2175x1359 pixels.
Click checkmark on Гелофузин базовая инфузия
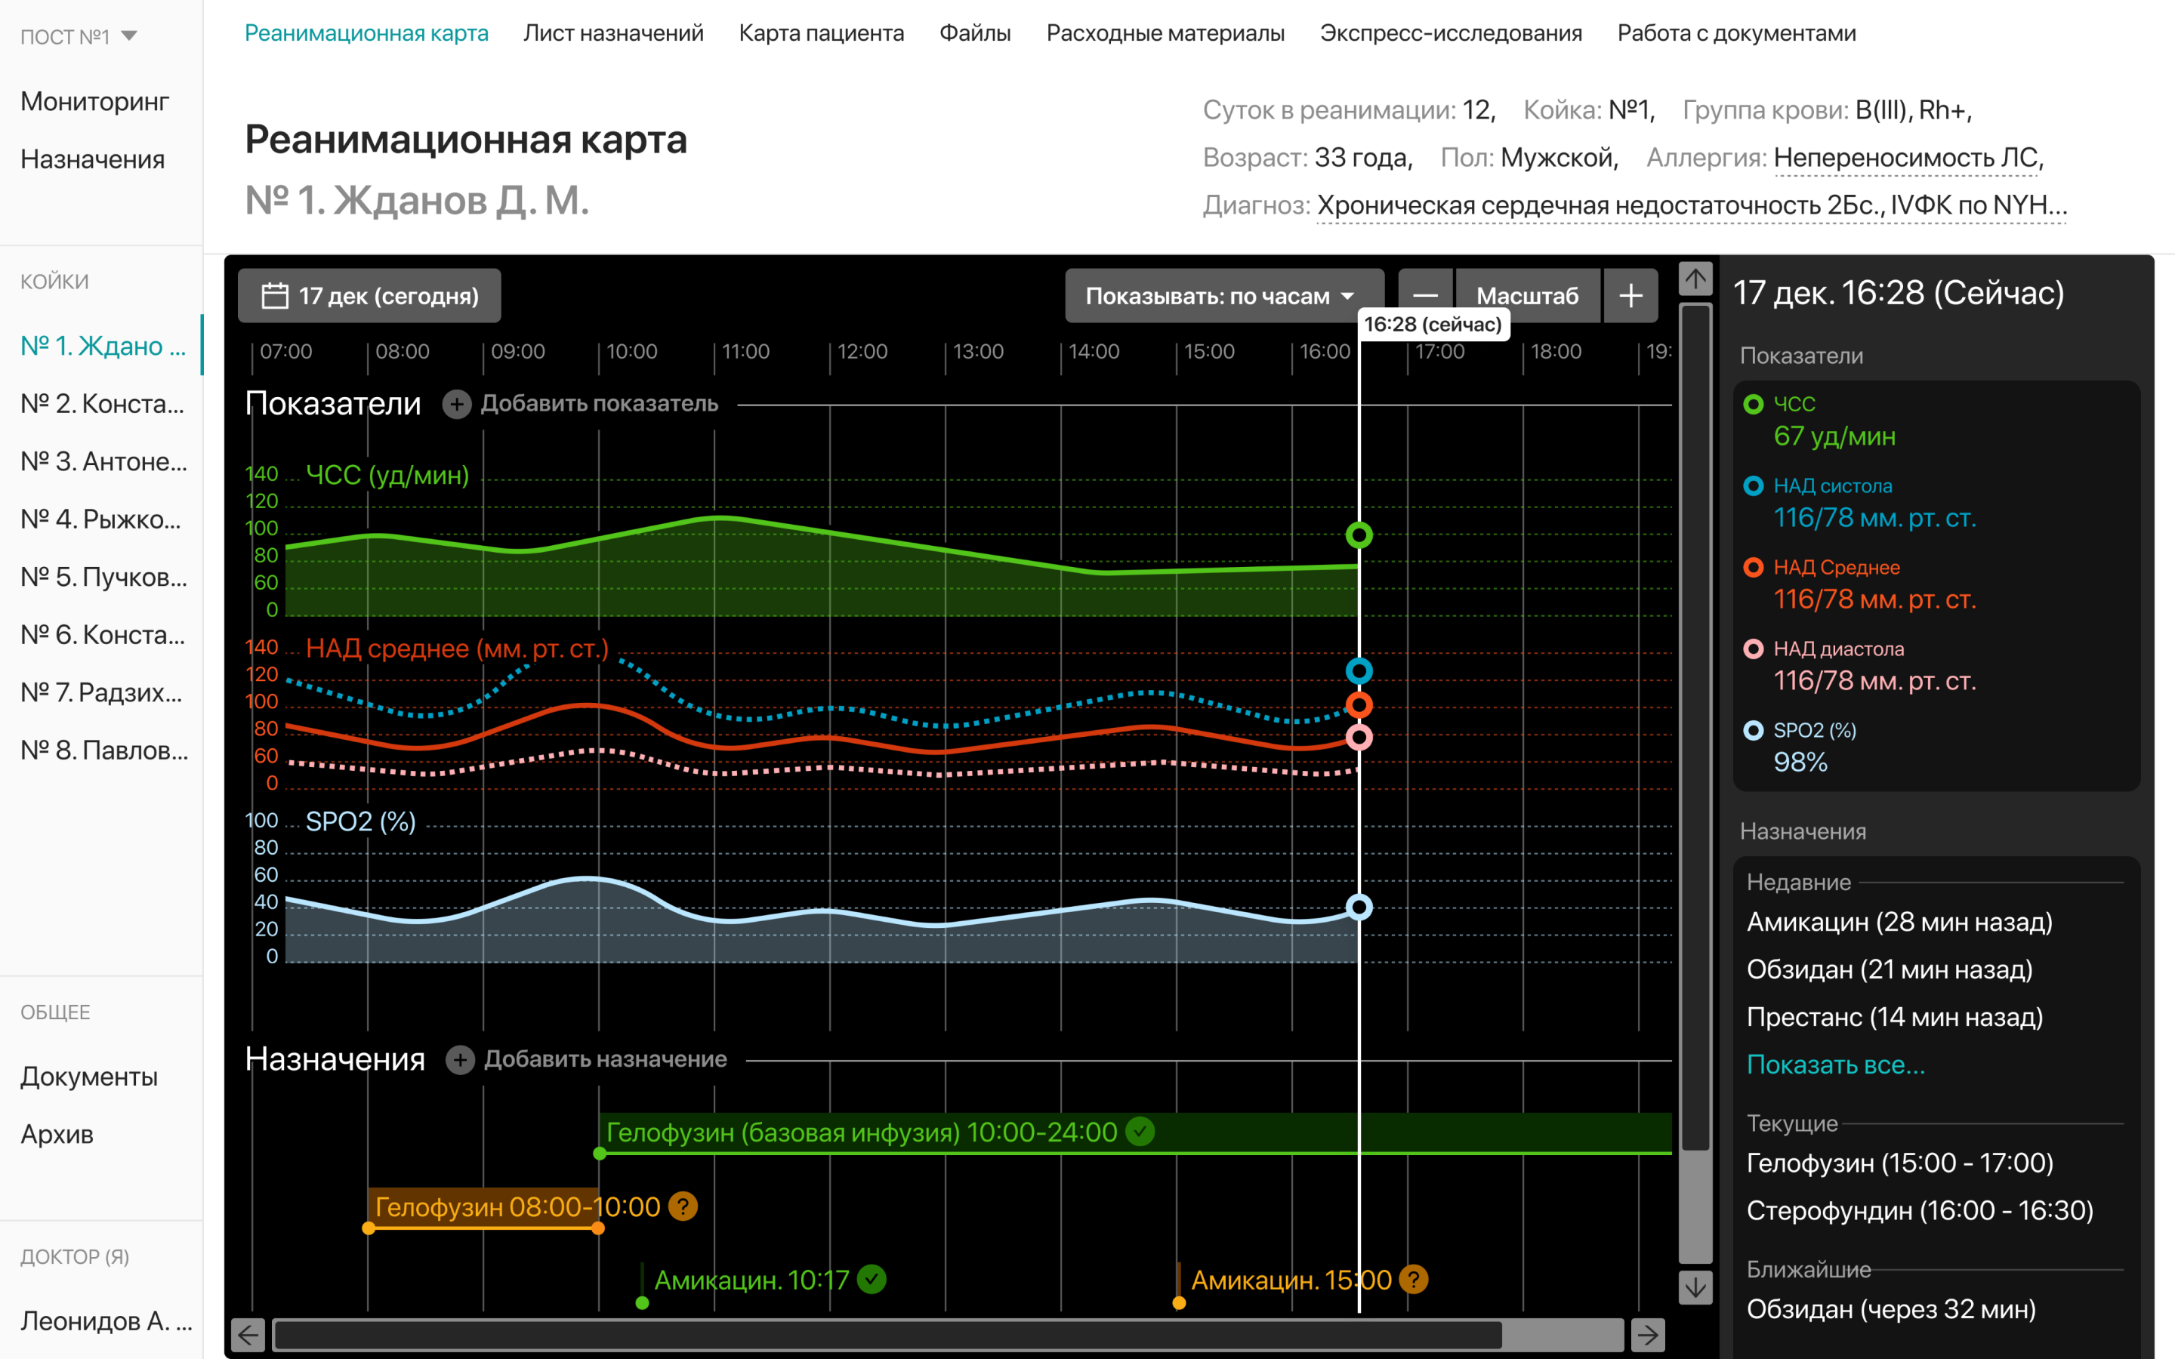click(1140, 1132)
